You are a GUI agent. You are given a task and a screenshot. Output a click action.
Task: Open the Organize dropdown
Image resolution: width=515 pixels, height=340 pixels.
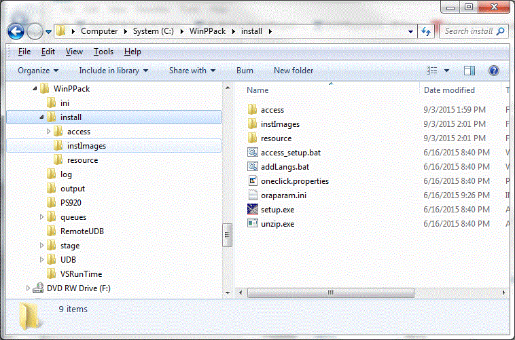38,71
